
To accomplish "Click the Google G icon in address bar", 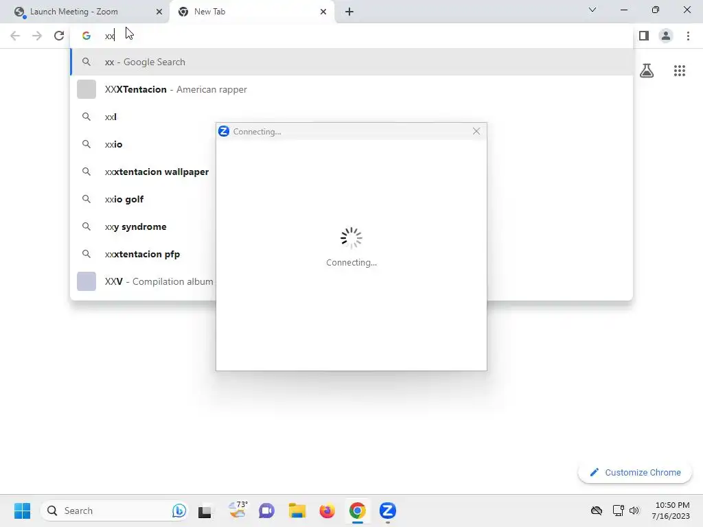I will [87, 36].
